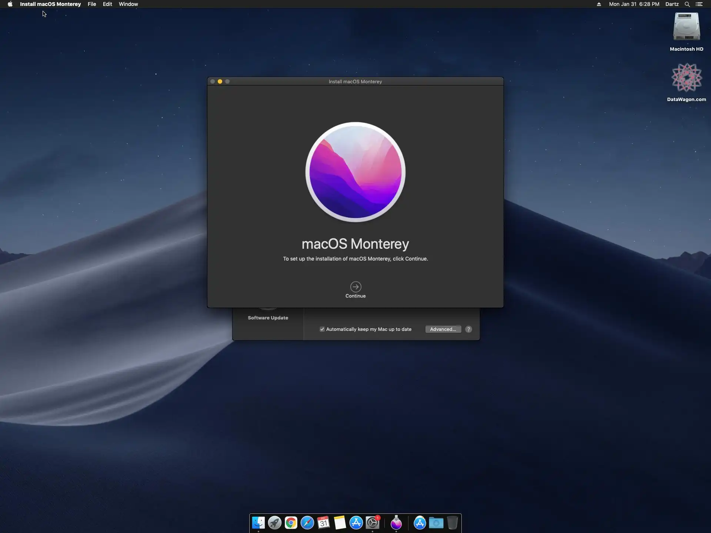Open the Notes app in dock

click(x=340, y=523)
